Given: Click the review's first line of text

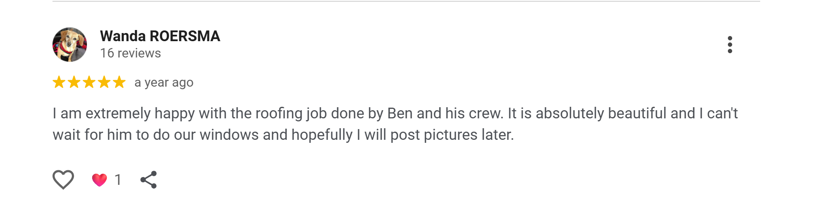Looking at the screenshot, I should pyautogui.click(x=395, y=113).
